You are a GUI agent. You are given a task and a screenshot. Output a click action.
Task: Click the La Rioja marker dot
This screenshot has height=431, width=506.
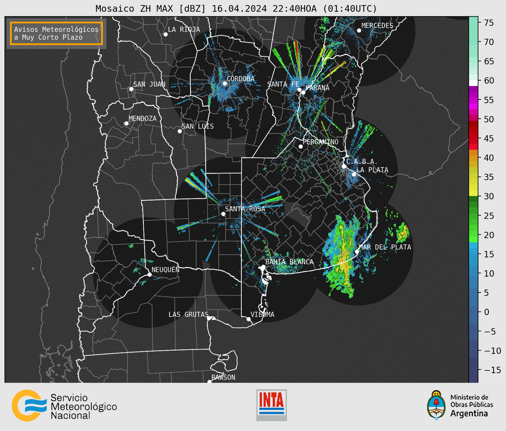click(165, 34)
